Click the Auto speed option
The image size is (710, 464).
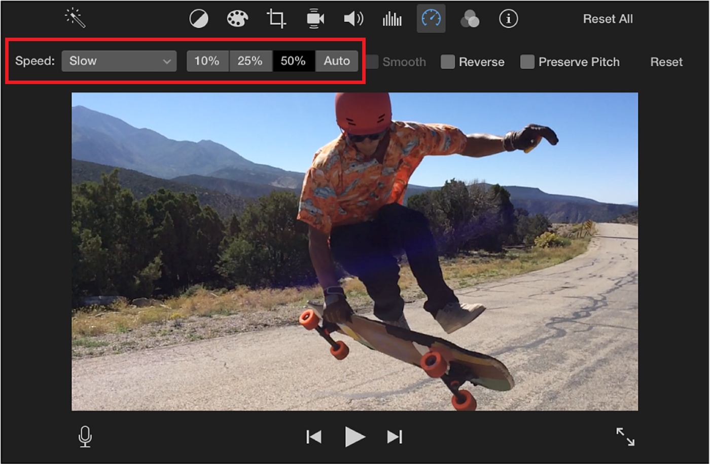point(336,61)
